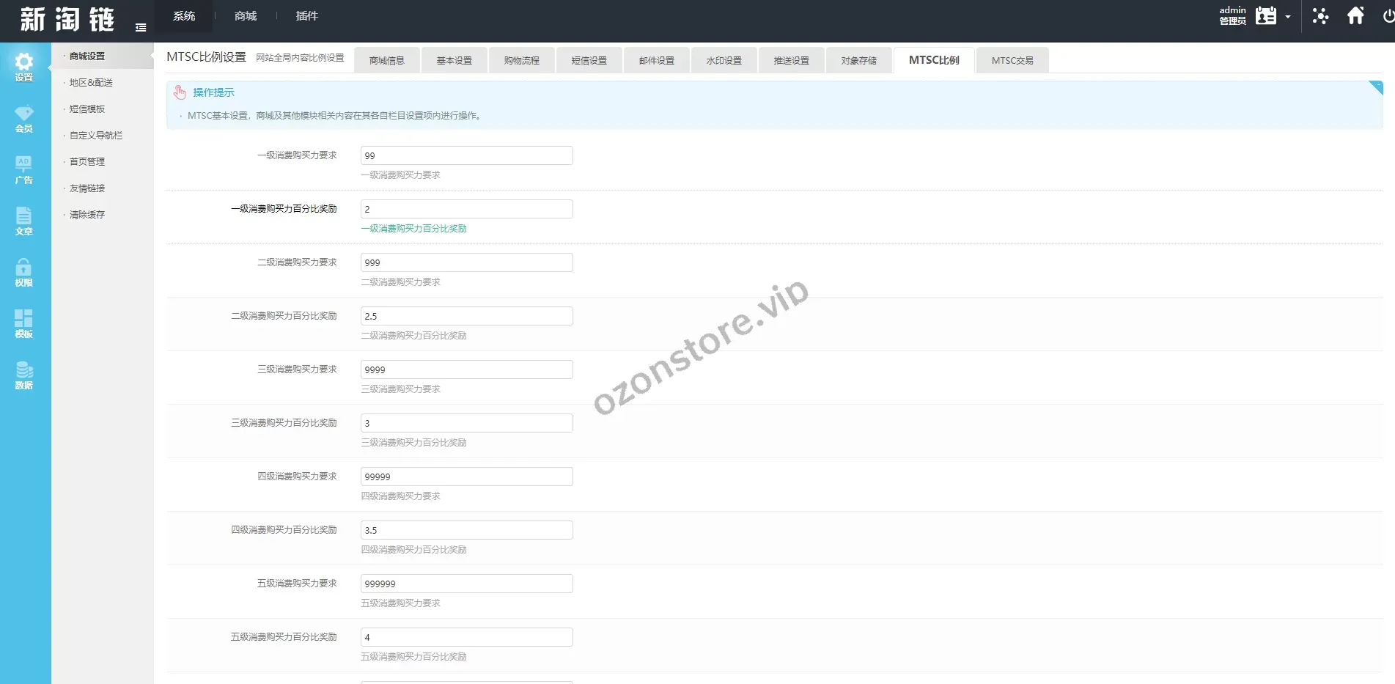The height and width of the screenshot is (684, 1395).
Task: Open 地区&配送 in the left submenu
Action: [x=91, y=83]
